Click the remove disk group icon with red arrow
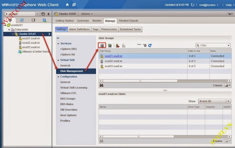Viewport: 235px width, 148px height. click(x=118, y=46)
